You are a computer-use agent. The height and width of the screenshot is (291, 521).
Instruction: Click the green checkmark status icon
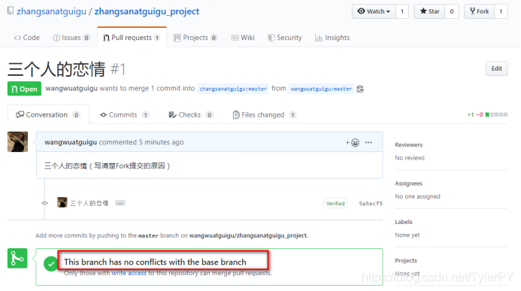[x=51, y=264]
